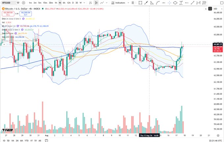Select the 5m timeframe
Screen dimensions: 224x142
(x=40, y=3)
